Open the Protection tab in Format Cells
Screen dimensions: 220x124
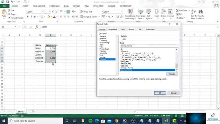click(x=150, y=29)
